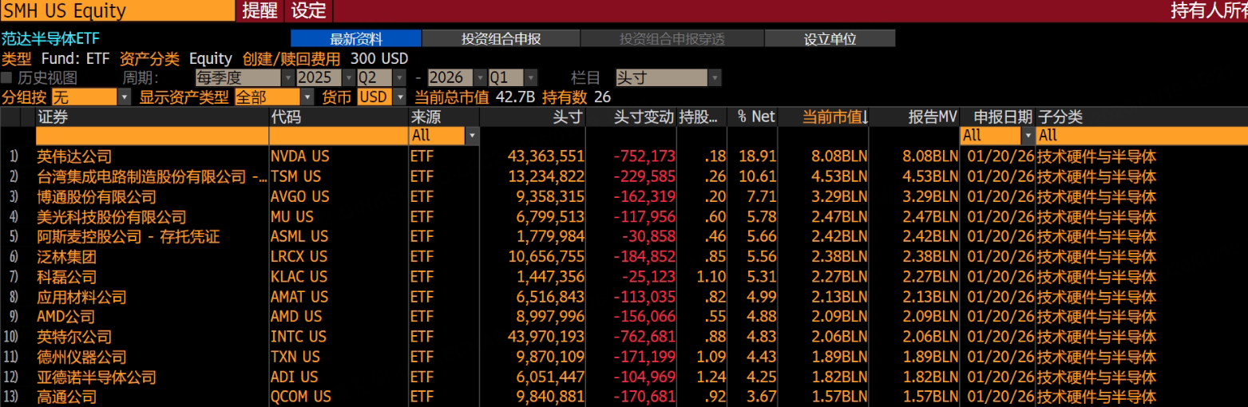Toggle the 历史视图 checkbox
Screen dimensions: 1248x407
coord(6,77)
